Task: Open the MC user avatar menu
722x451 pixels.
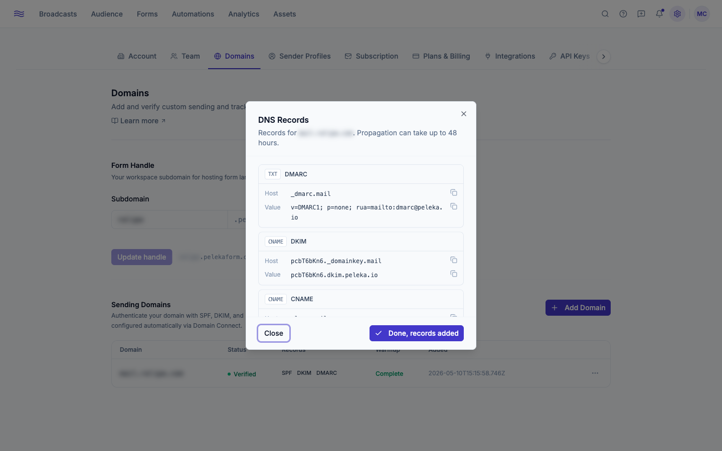Action: pos(702,14)
